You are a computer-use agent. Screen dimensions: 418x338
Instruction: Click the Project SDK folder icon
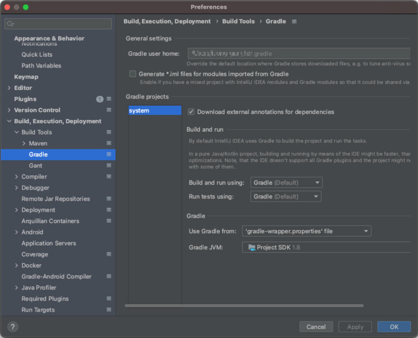click(252, 247)
